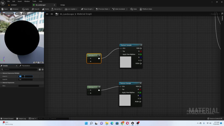Open the viewport Show menu
The width and height of the screenshot is (224, 126).
pyautogui.click(x=25, y=14)
